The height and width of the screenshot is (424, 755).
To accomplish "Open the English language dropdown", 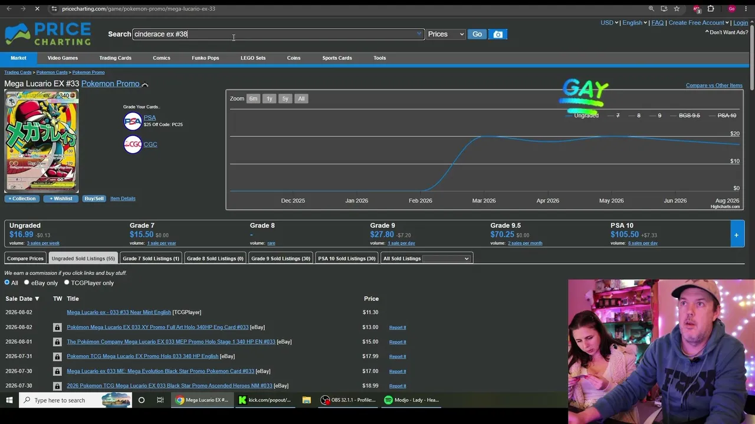I will coord(635,23).
